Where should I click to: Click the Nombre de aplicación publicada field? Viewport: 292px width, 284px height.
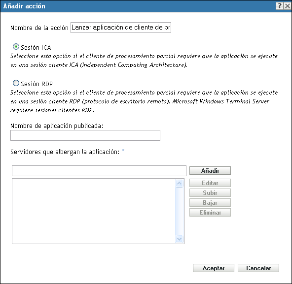click(x=85, y=135)
